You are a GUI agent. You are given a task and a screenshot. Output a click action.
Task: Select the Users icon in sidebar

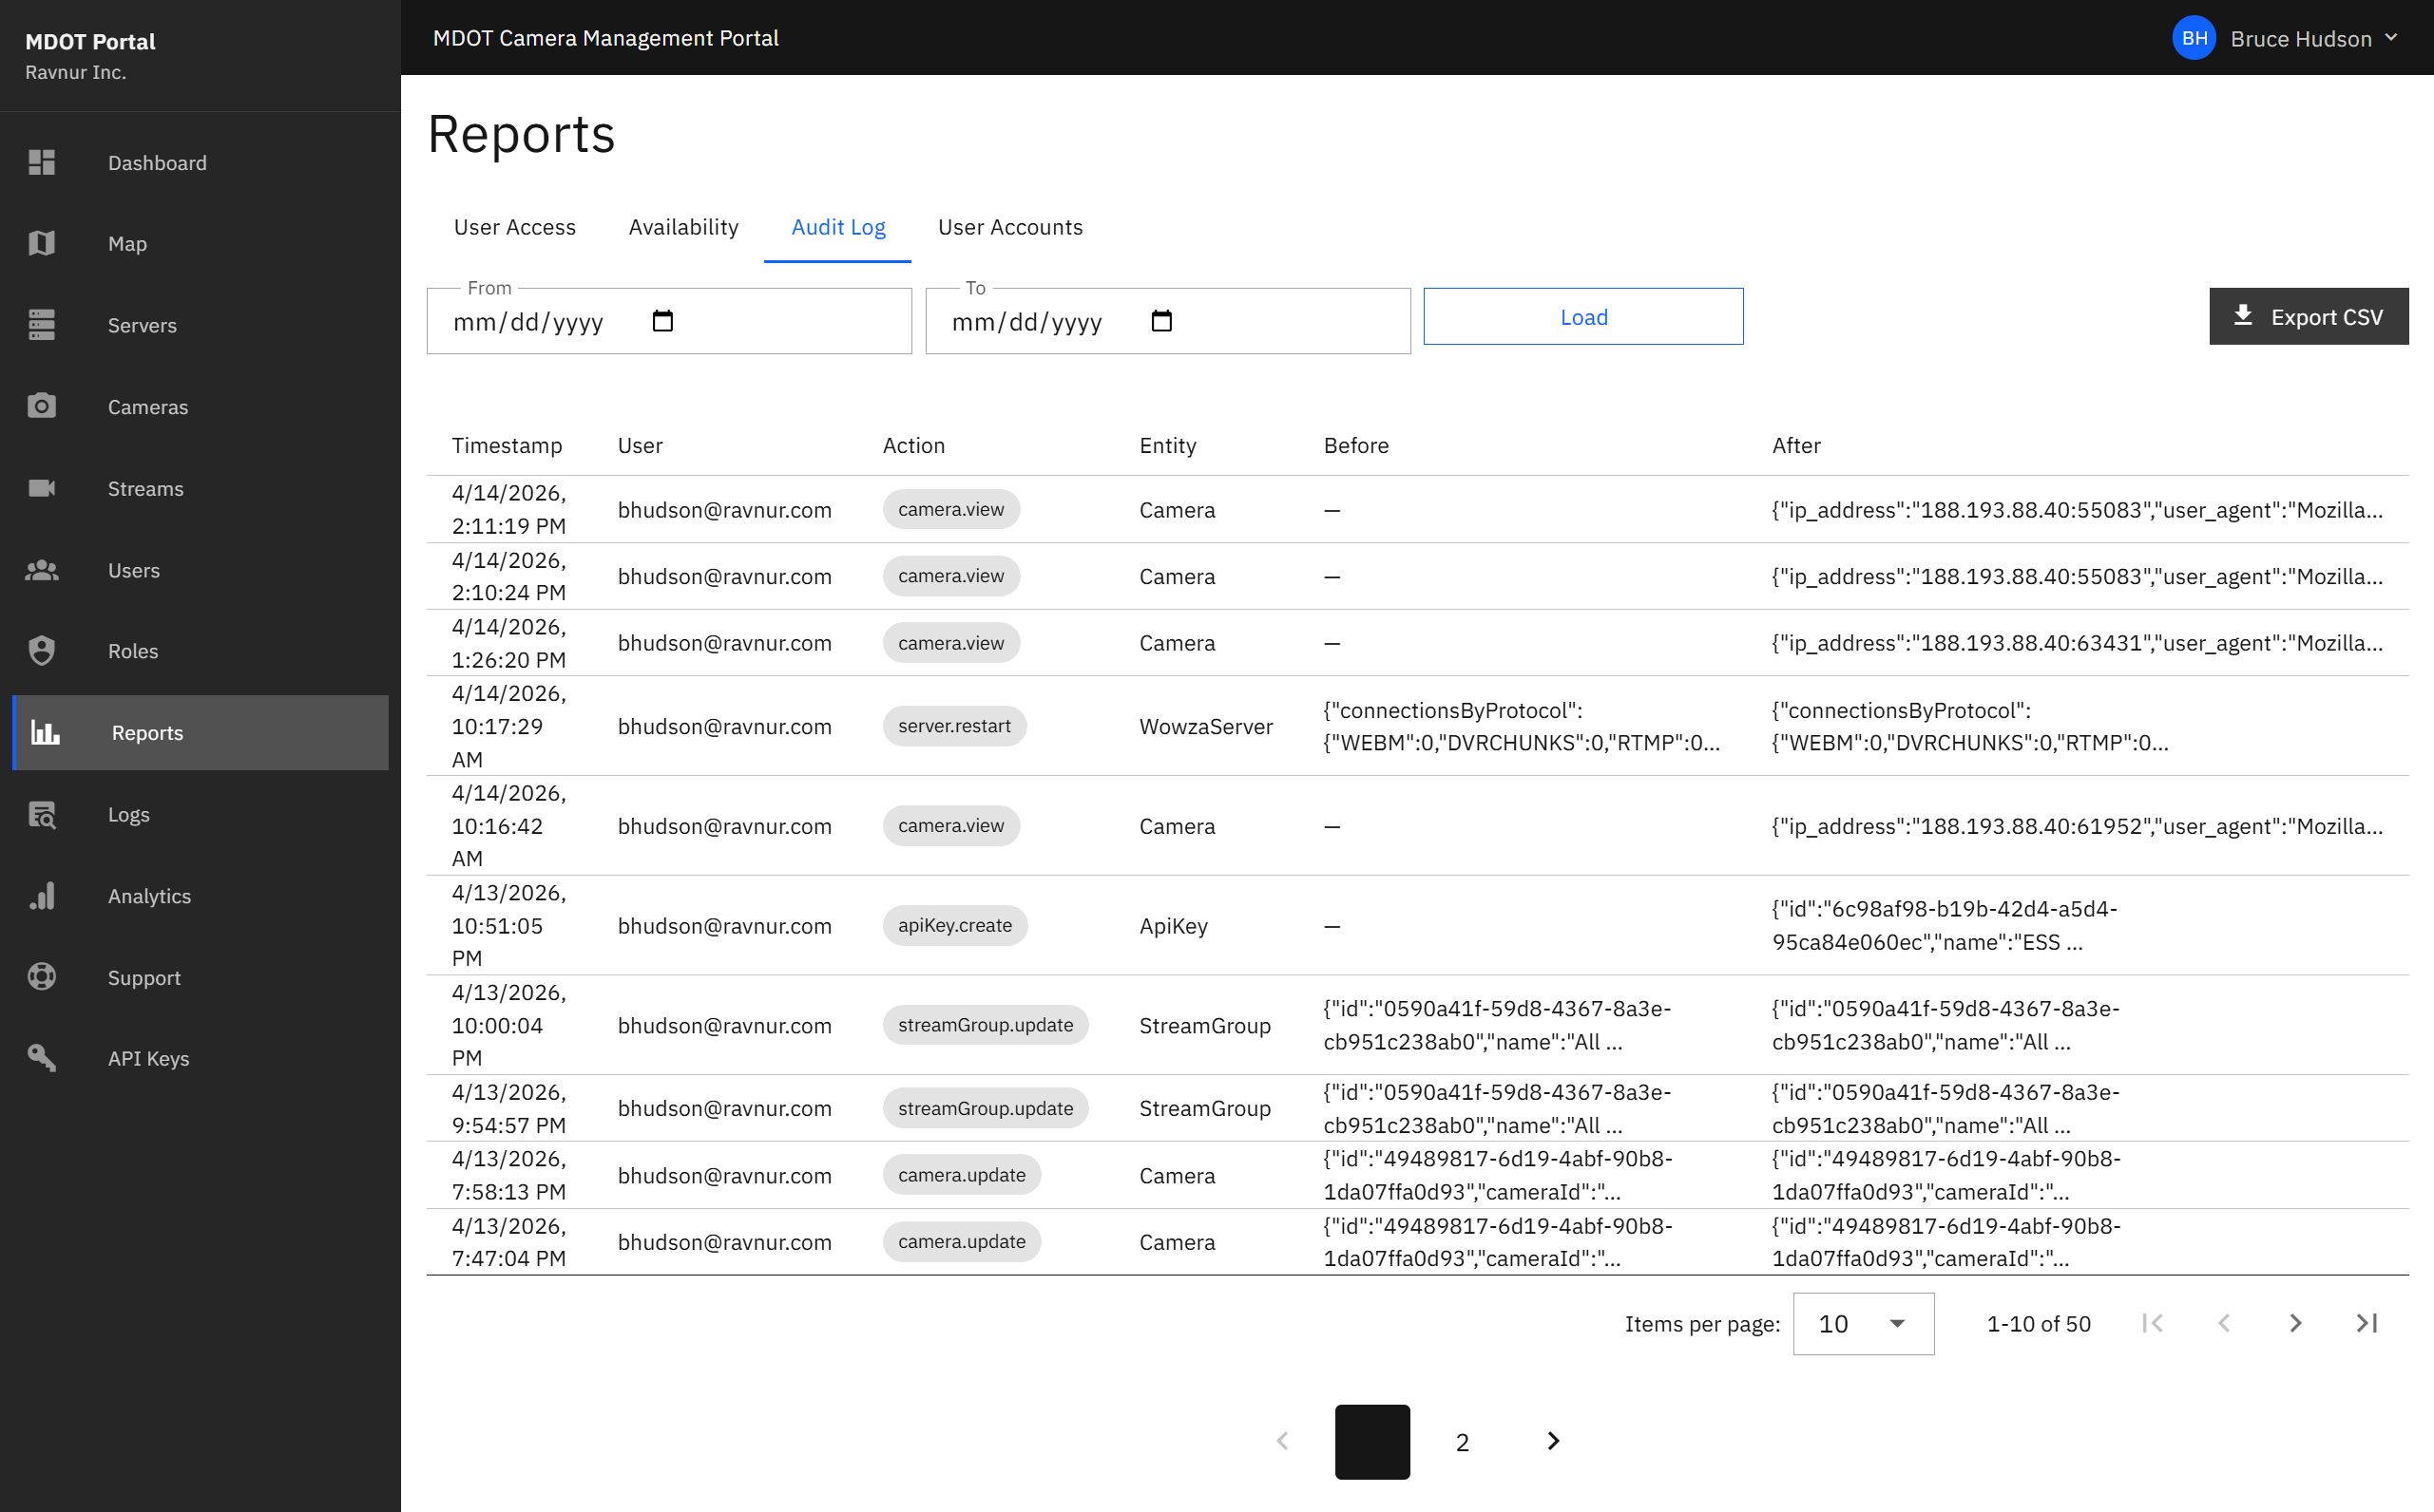coord(41,570)
